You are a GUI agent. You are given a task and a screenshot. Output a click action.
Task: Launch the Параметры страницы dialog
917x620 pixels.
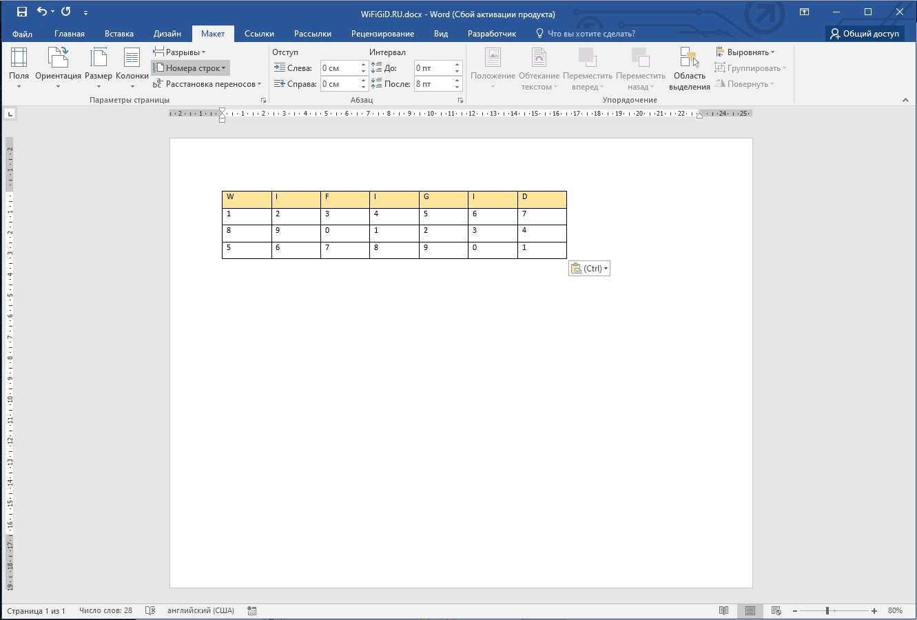coord(263,101)
